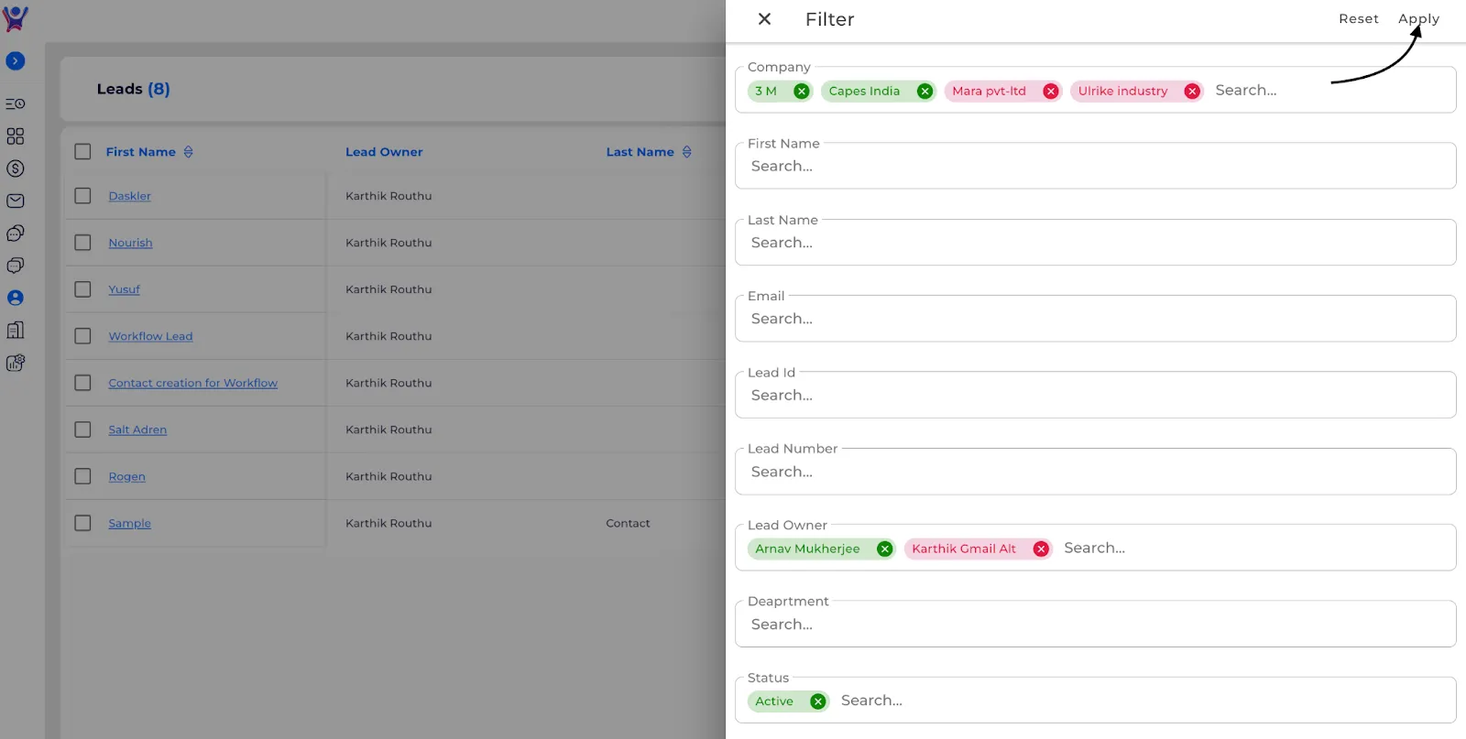Focus the Email search field
The width and height of the screenshot is (1466, 739).
tap(1095, 319)
